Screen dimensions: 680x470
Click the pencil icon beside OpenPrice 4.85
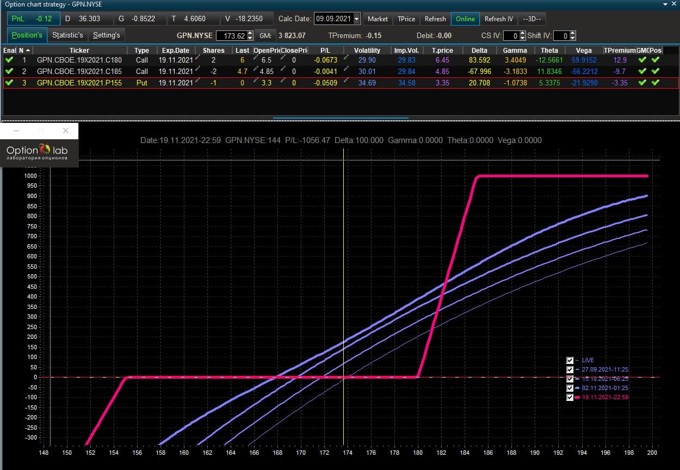pyautogui.click(x=255, y=70)
